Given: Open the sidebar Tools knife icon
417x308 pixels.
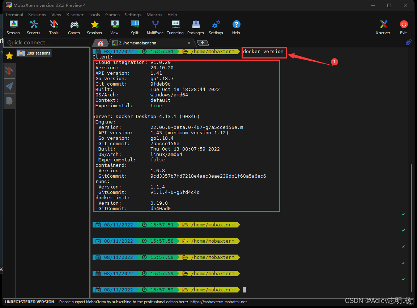Looking at the screenshot, I should pos(9,71).
